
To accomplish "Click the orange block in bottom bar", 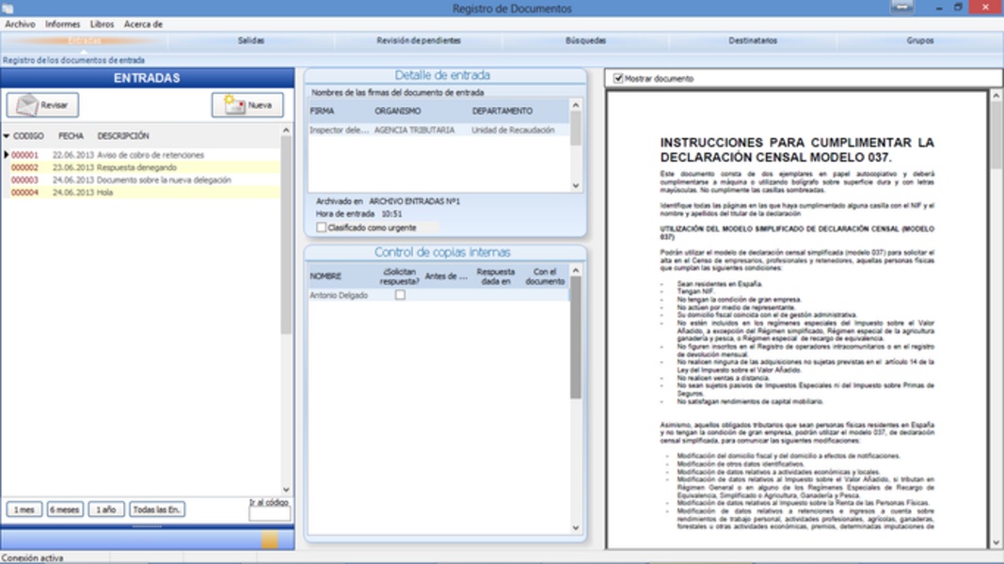I will pos(269,540).
